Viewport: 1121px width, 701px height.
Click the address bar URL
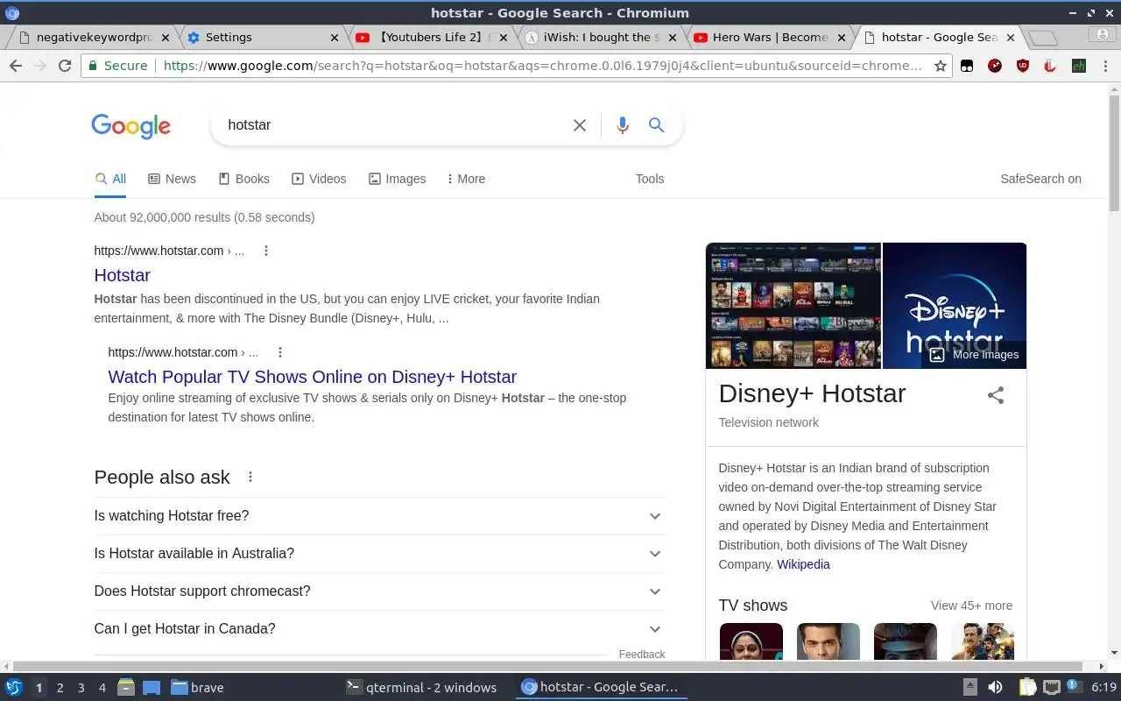tap(542, 66)
